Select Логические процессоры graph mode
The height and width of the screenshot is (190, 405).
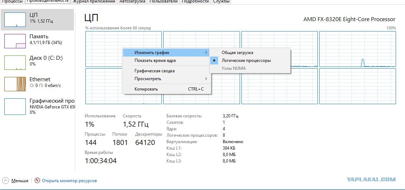[250, 60]
